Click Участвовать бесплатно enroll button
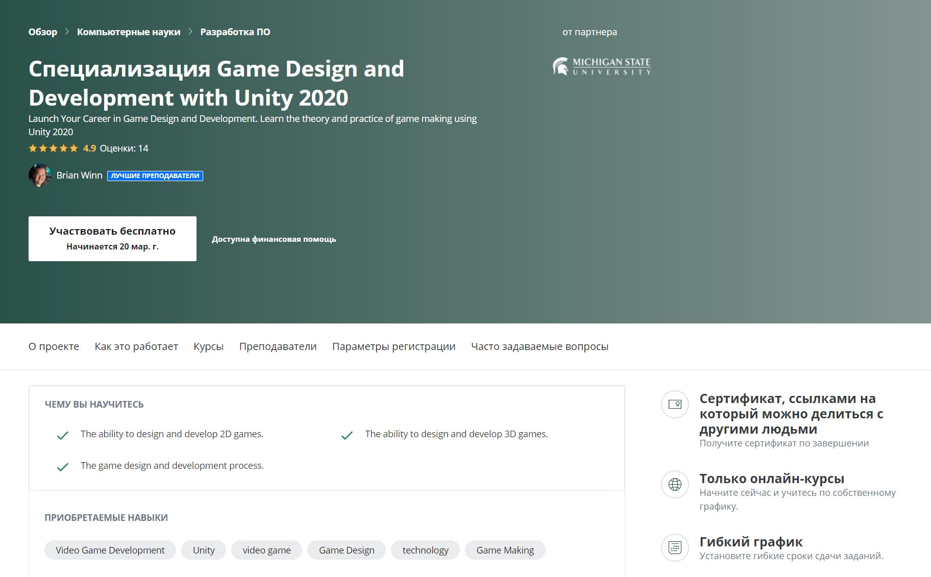Image resolution: width=931 pixels, height=577 pixels. click(x=112, y=239)
